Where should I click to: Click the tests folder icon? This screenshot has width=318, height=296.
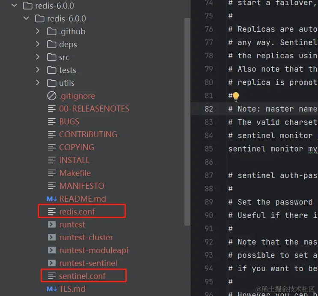pos(52,70)
